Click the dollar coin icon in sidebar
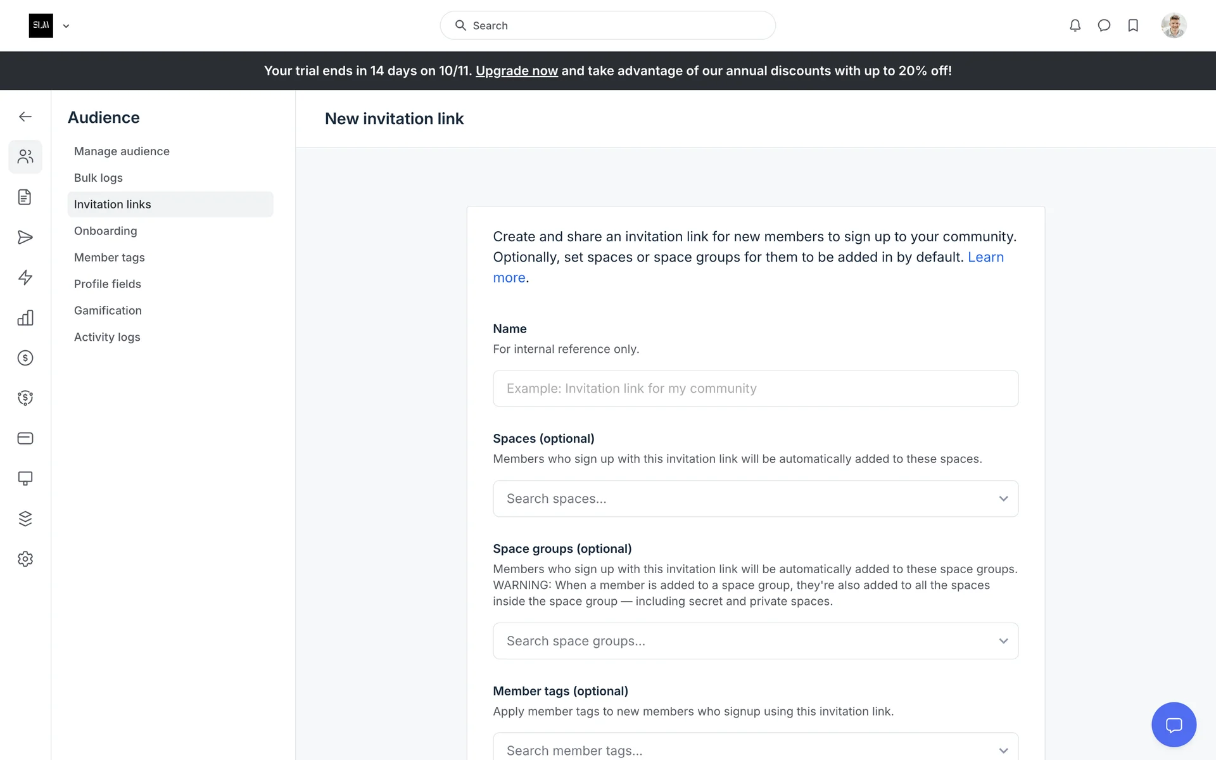The width and height of the screenshot is (1216, 760). click(25, 358)
